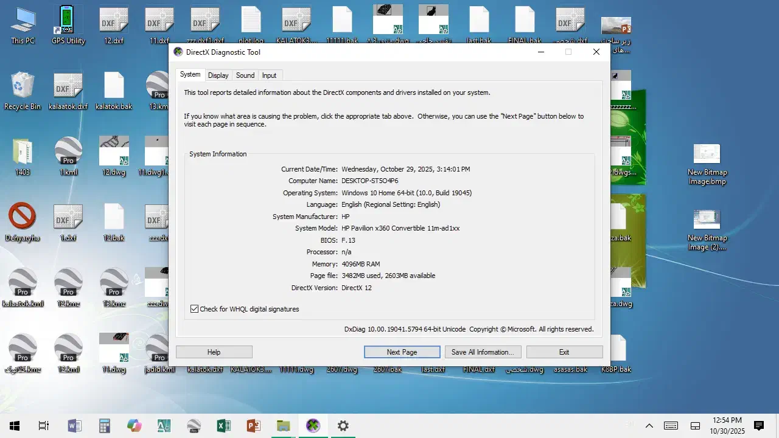Switch to the Sound tab

[245, 75]
